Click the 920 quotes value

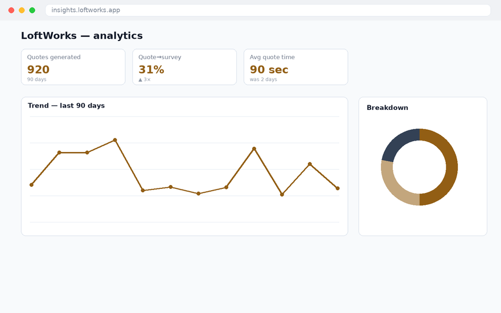tap(38, 69)
